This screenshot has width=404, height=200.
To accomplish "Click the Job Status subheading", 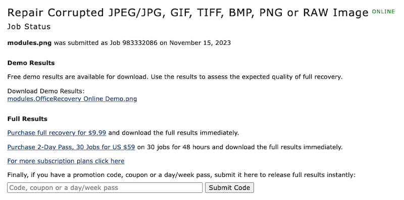I will (x=29, y=27).
